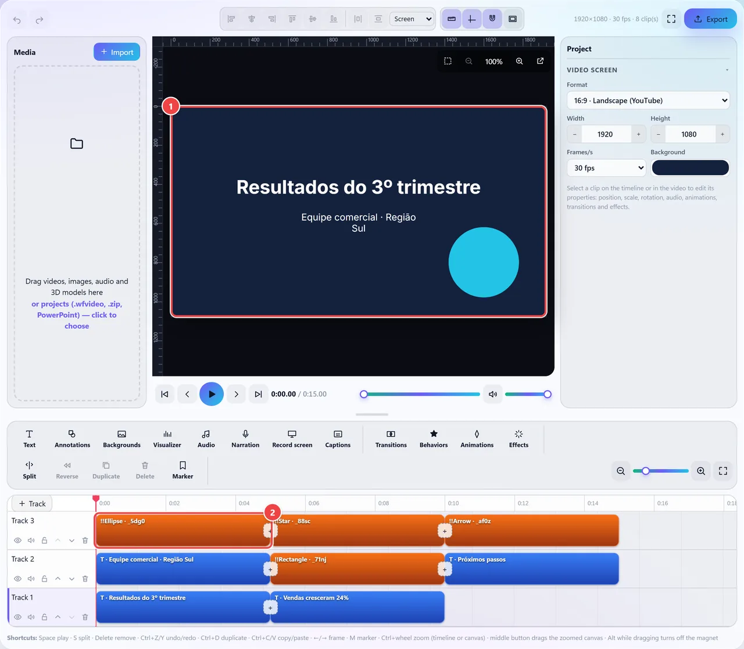This screenshot has width=744, height=649.
Task: Open the Format 16:9 Landscape dropdown
Action: 648,101
